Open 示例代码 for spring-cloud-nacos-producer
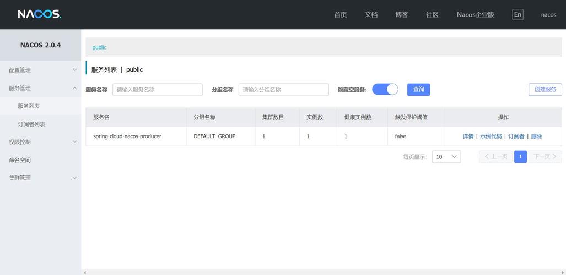Screen dimensions: 566x275 490,136
